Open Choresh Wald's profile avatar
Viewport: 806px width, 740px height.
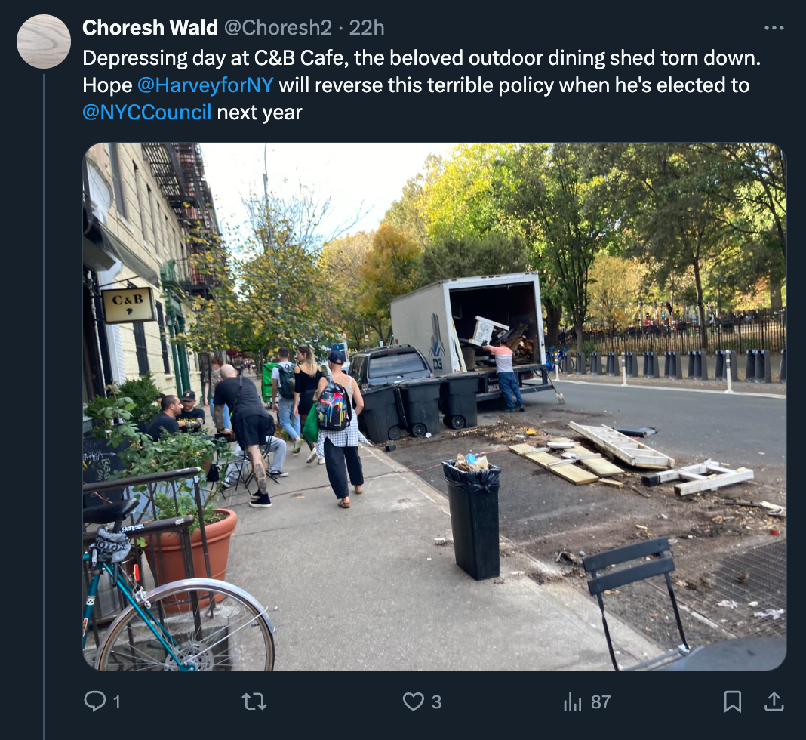44,42
